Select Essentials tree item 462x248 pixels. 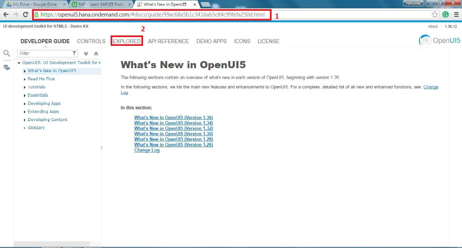pyautogui.click(x=38, y=95)
